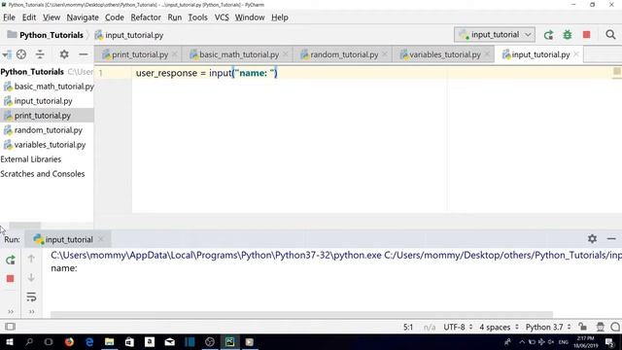
Task: Launch Firefox from the taskbar
Action: point(69,341)
